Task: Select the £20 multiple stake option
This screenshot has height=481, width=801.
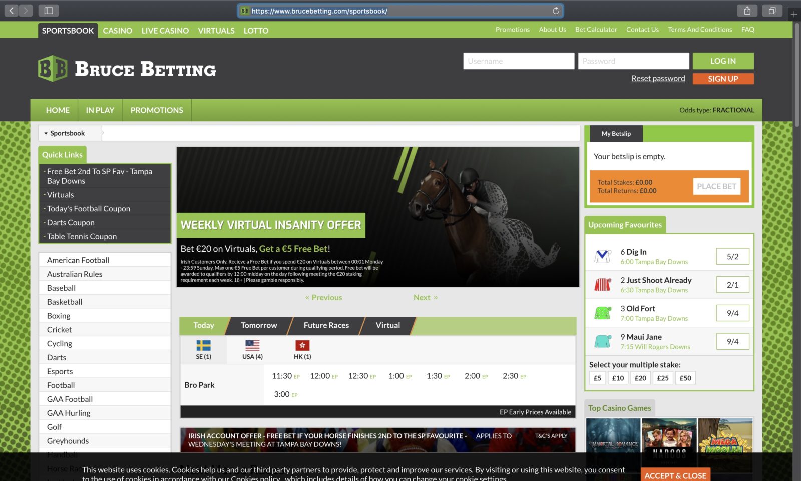Action: tap(640, 378)
